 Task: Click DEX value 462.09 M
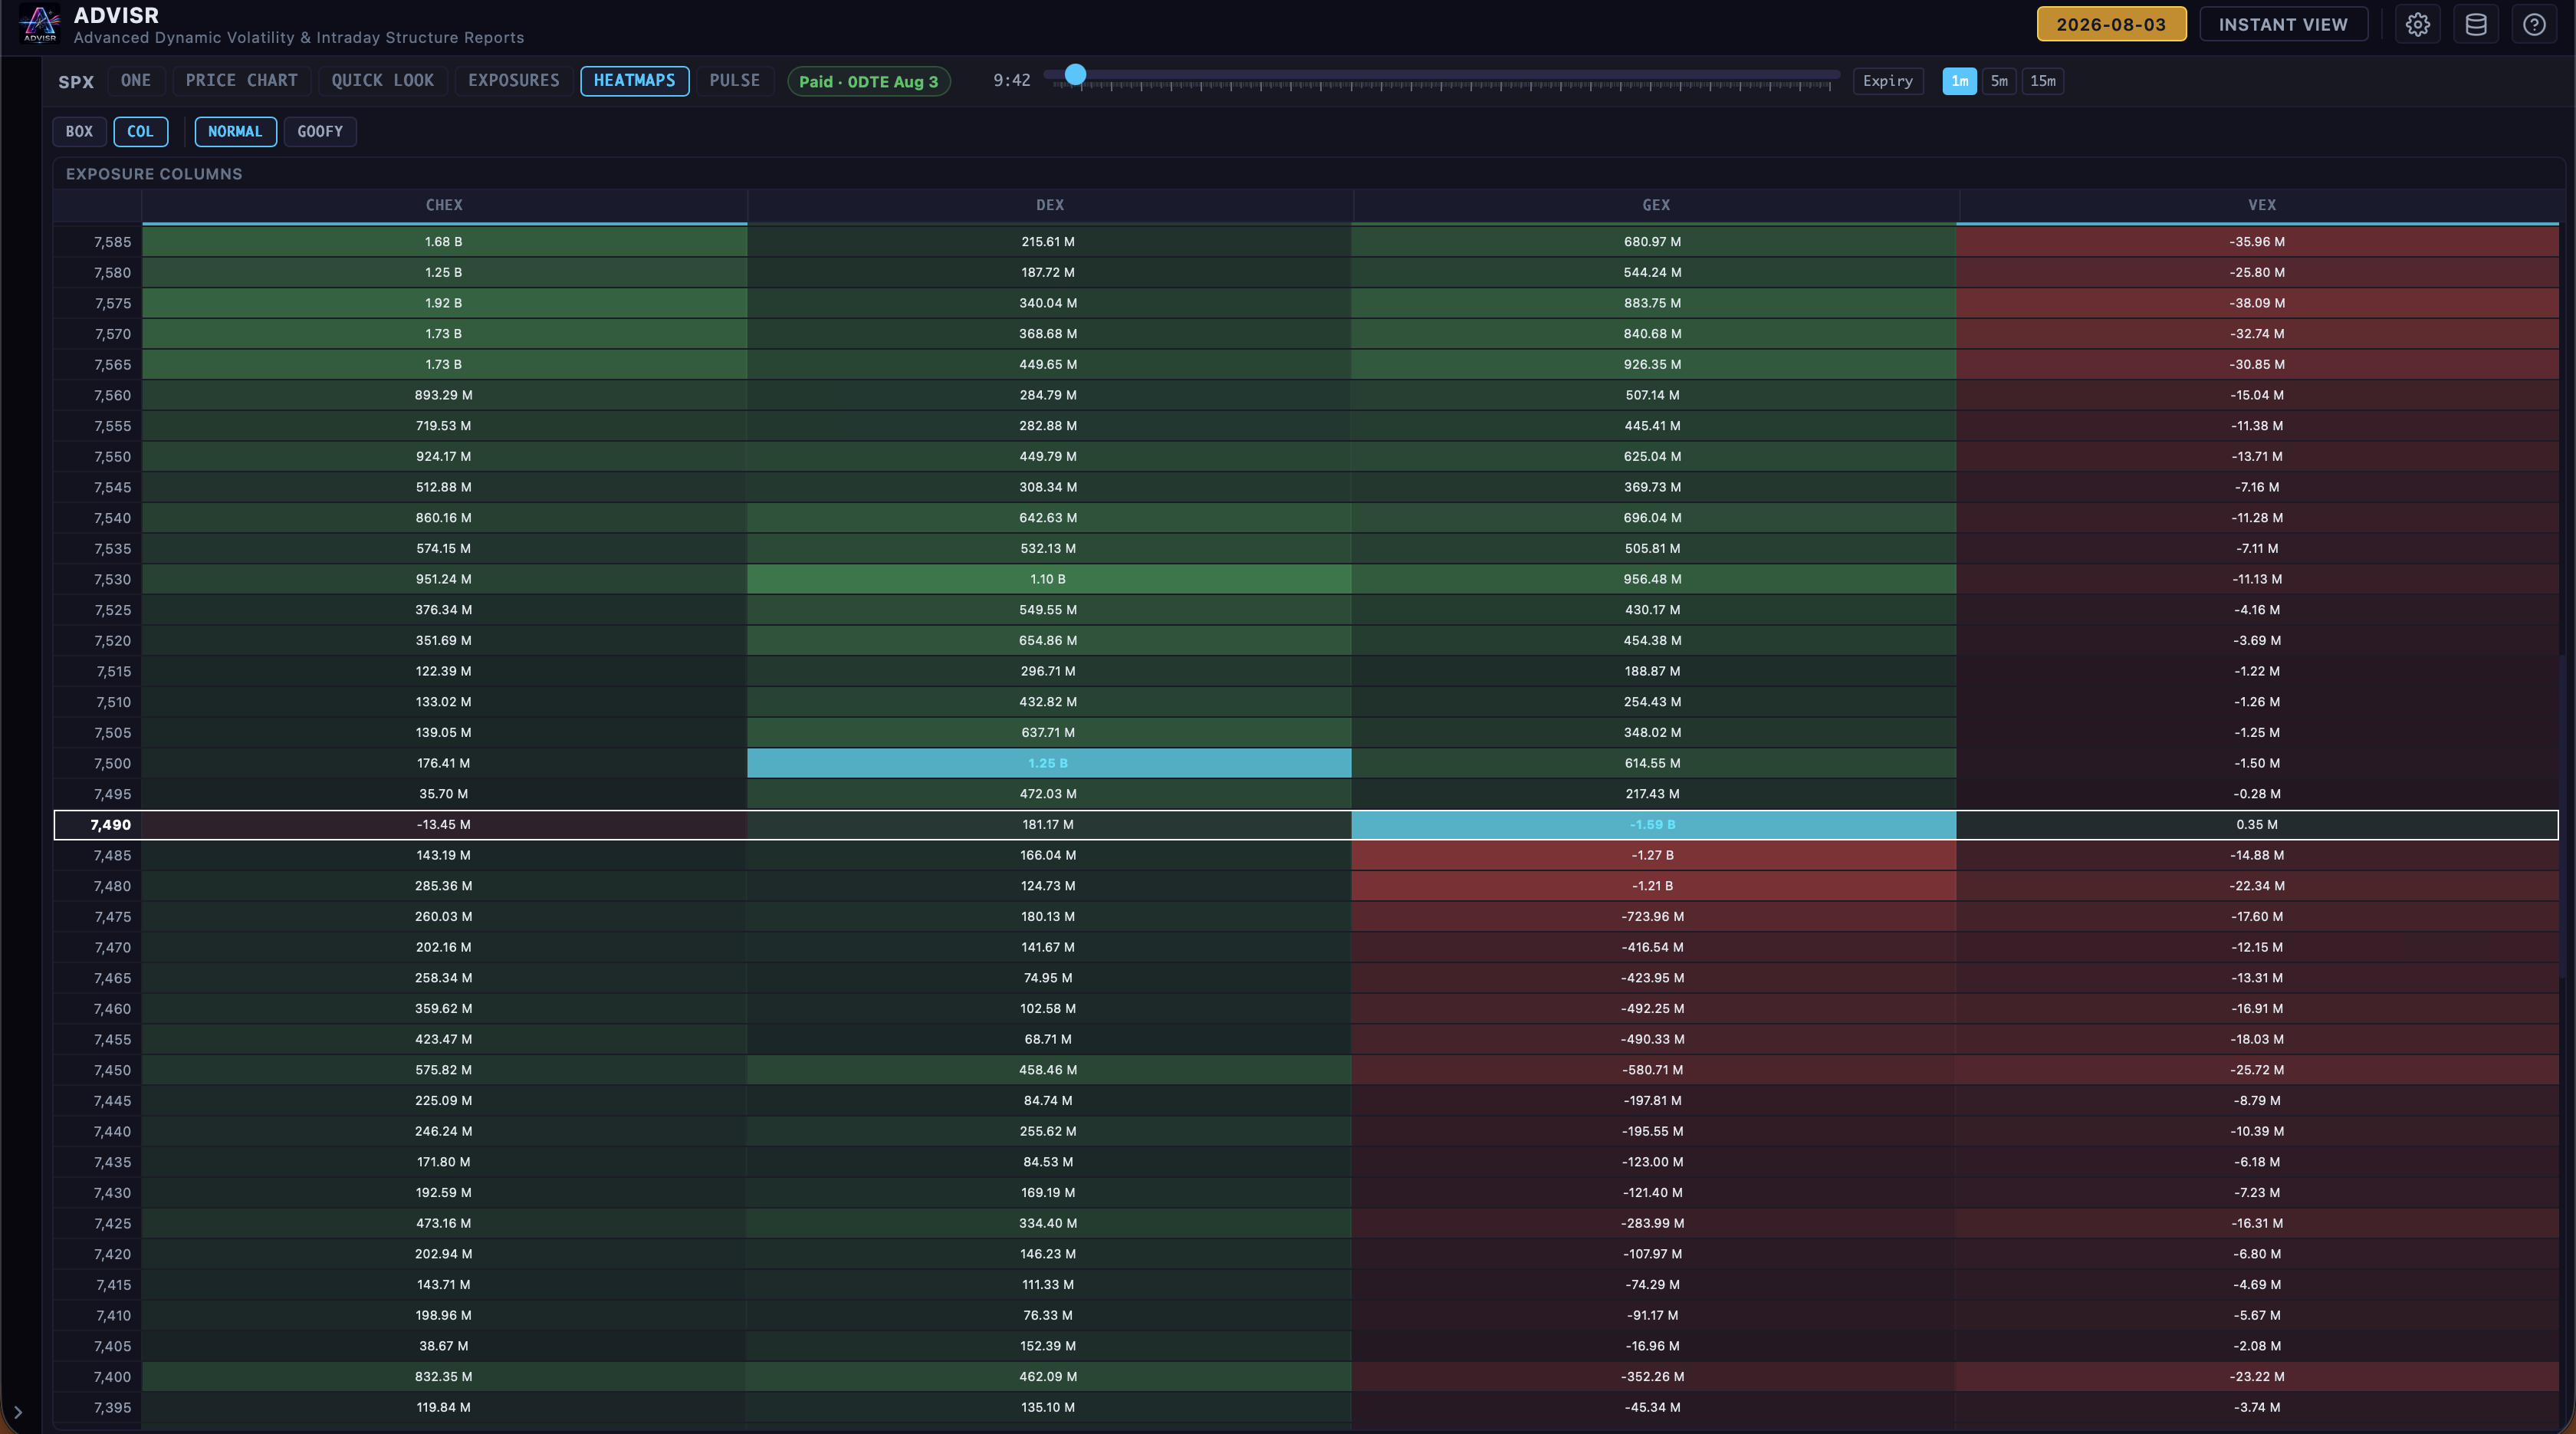(x=1048, y=1377)
